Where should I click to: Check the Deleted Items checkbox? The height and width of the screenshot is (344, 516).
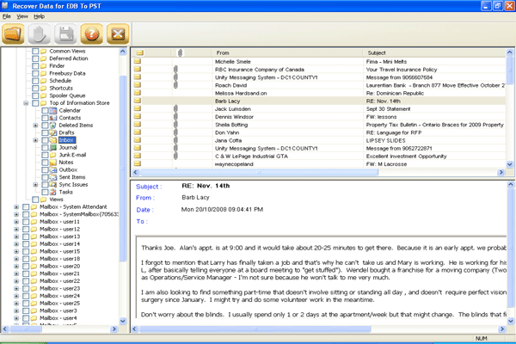[x=44, y=125]
